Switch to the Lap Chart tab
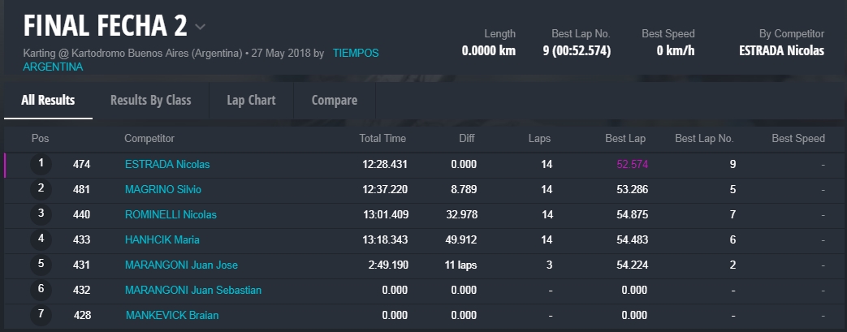Screen dimensions: 847x332 251,101
